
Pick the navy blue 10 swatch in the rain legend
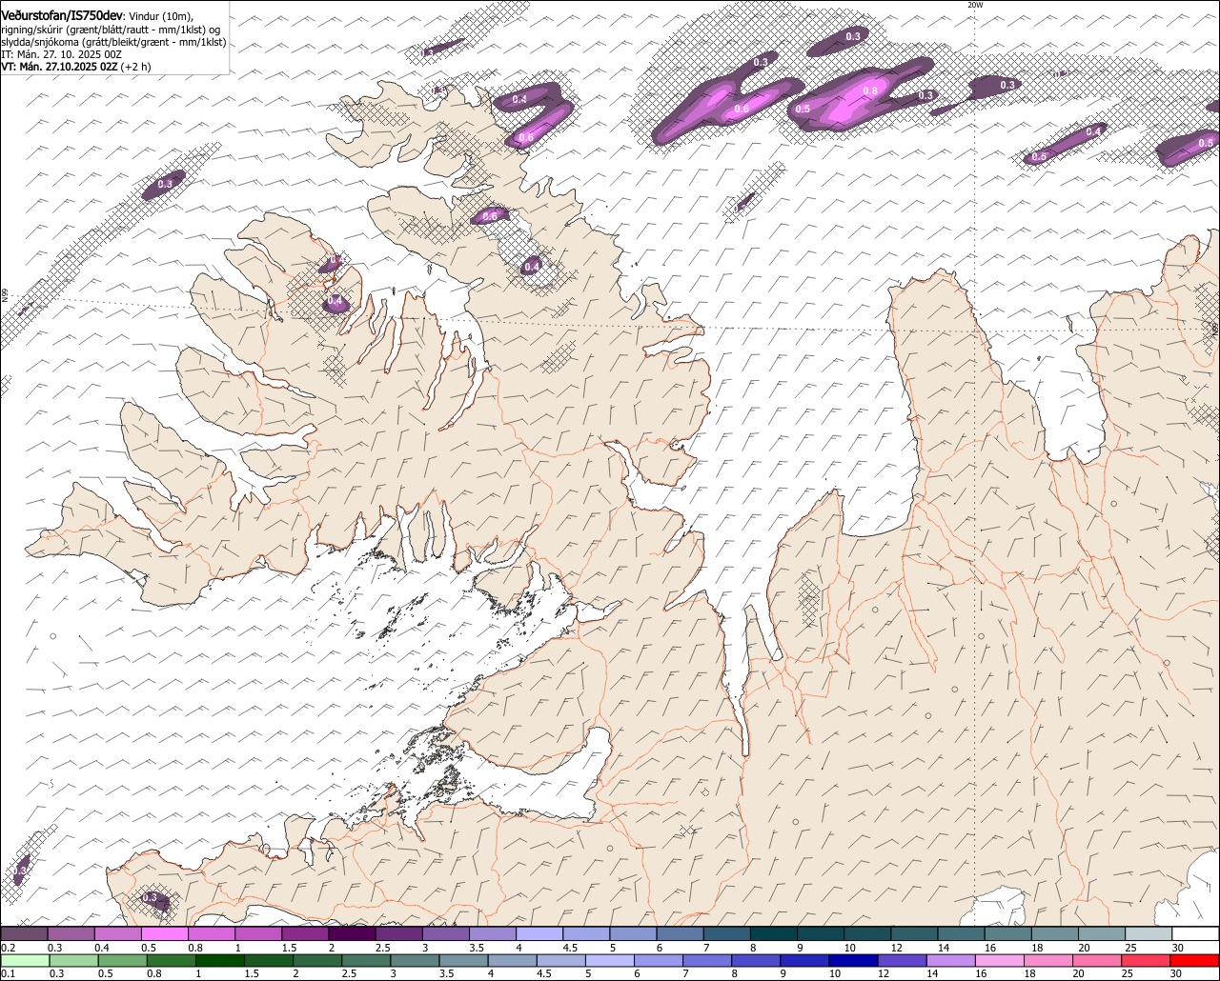tap(855, 960)
